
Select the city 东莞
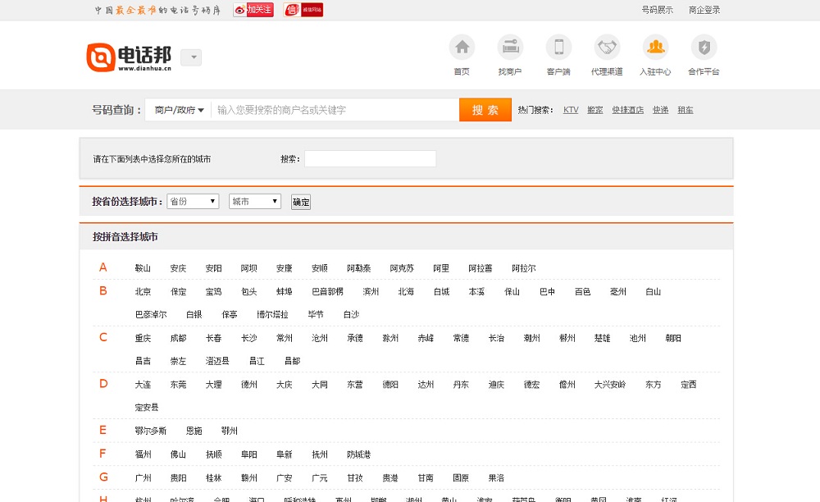pyautogui.click(x=178, y=385)
